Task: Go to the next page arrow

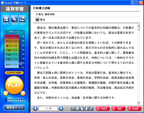Action: point(61,108)
